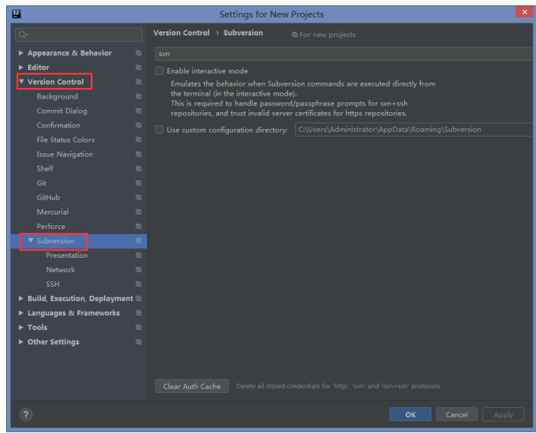536x433 pixels.
Task: Expand the Tools section arrow
Action: tap(21, 328)
